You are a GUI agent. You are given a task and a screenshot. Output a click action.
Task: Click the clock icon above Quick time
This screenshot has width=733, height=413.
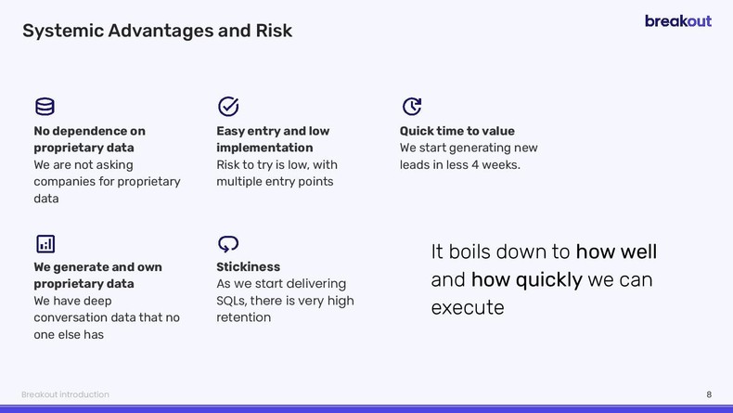click(411, 107)
